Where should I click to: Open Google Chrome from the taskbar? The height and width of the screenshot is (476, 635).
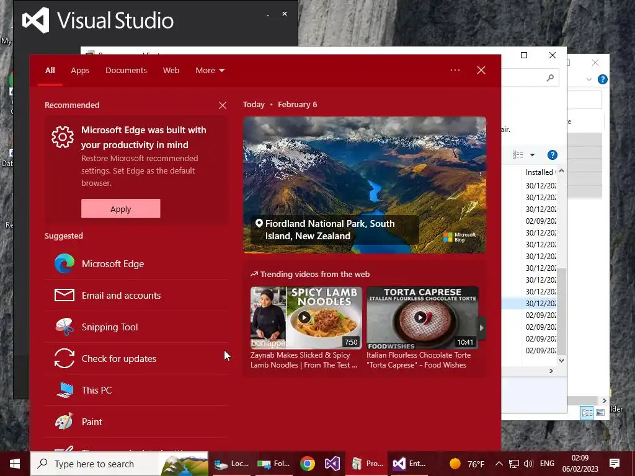pos(308,464)
